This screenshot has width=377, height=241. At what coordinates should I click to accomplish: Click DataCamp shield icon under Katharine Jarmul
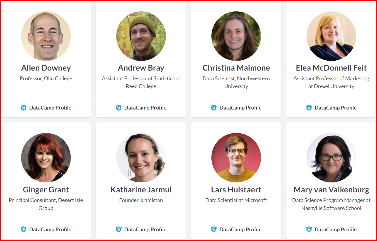119,230
